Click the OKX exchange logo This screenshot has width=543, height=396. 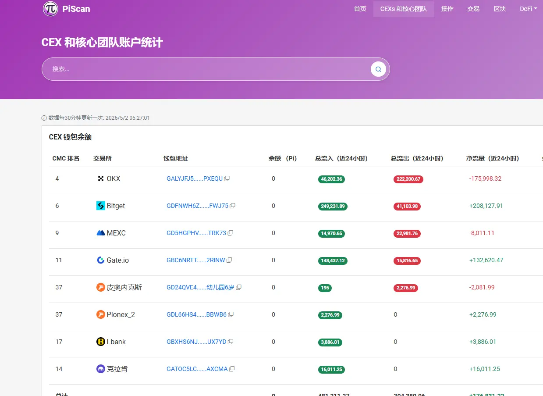coord(101,178)
